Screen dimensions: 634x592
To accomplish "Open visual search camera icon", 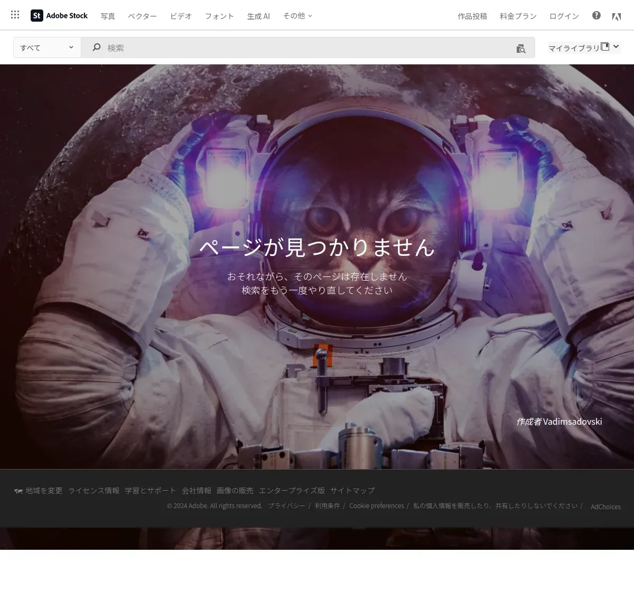I will tap(521, 49).
